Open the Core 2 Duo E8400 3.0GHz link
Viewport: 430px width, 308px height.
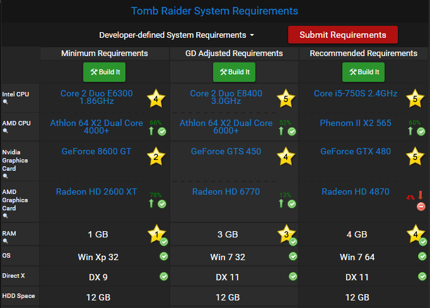coord(226,97)
